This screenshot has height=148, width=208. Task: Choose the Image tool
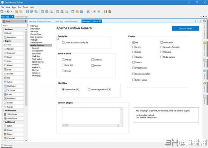(13, 130)
